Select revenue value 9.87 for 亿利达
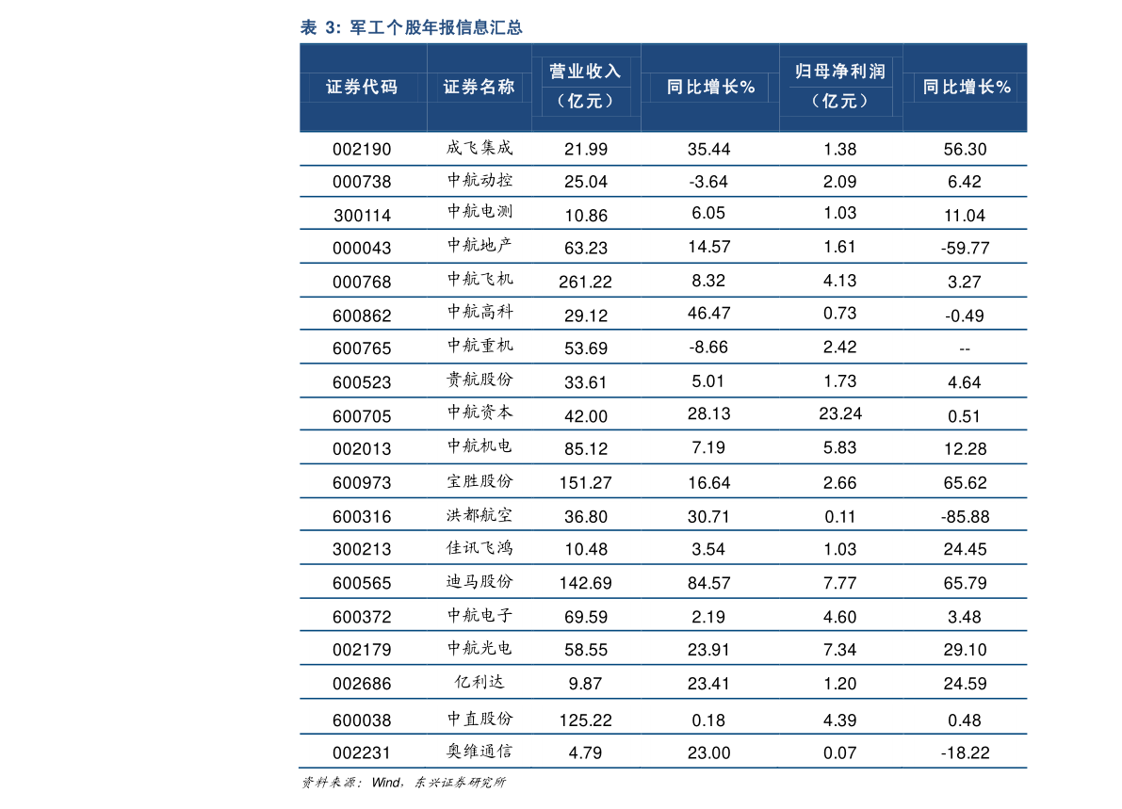Viewport: 1122px width, 809px height. click(x=585, y=684)
